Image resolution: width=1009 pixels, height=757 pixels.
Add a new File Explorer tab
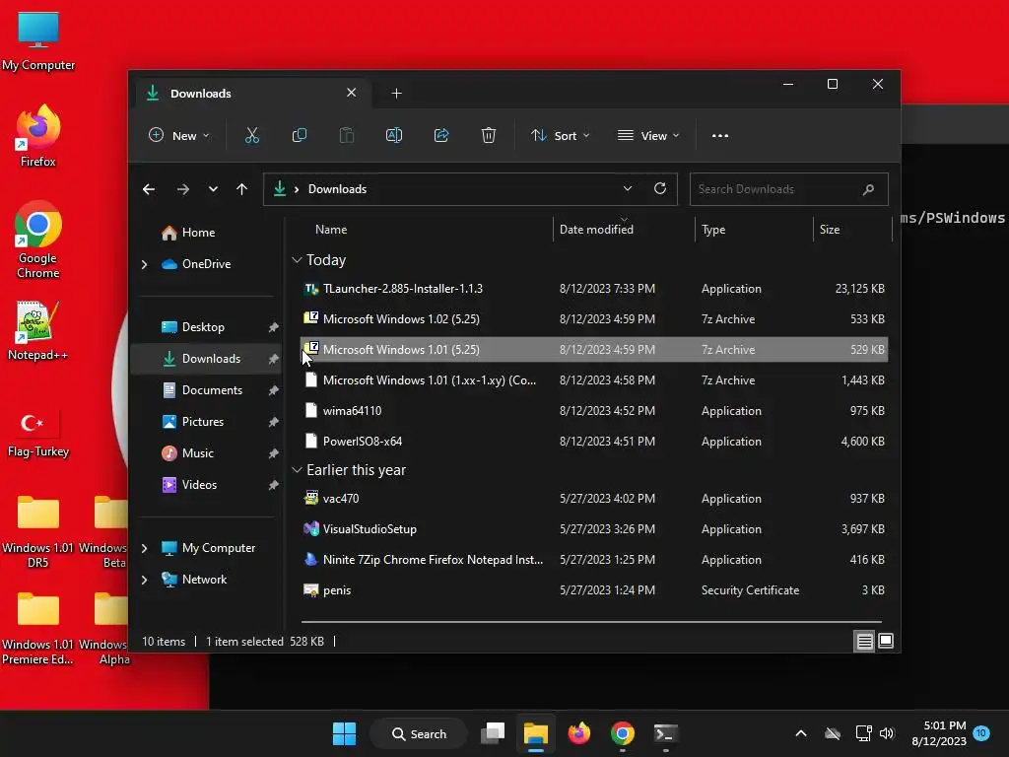coord(396,94)
